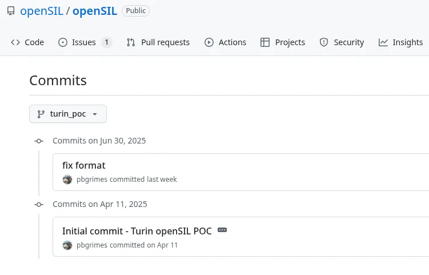Click the Issues circle-dot icon
This screenshot has width=429, height=275.
63,42
